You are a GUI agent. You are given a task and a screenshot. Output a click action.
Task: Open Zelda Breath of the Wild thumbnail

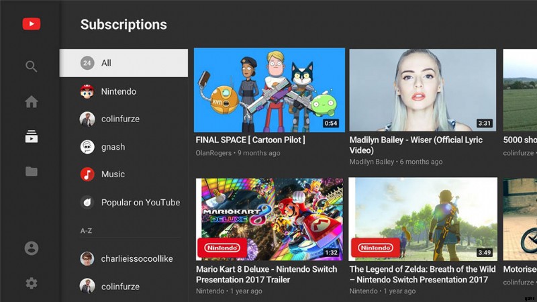423,219
